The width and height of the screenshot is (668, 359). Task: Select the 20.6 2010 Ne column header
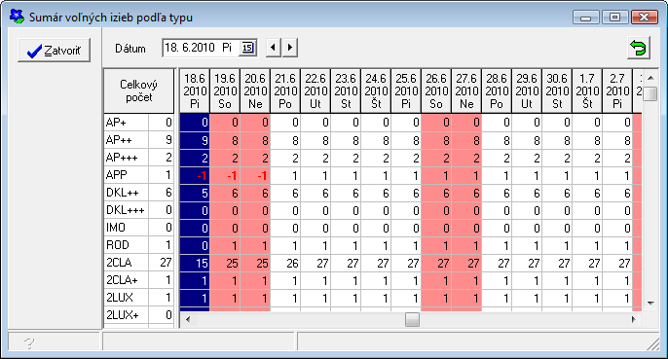click(255, 91)
